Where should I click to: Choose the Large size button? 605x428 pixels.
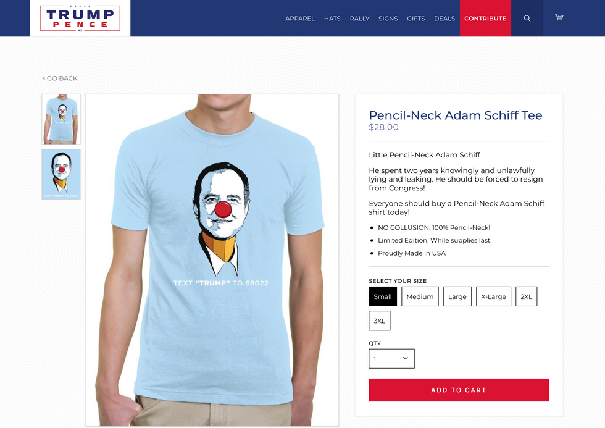point(457,296)
